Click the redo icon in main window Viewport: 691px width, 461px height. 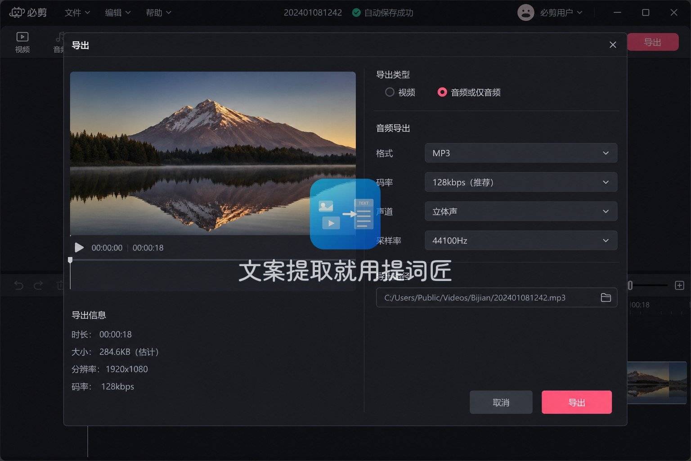[38, 285]
